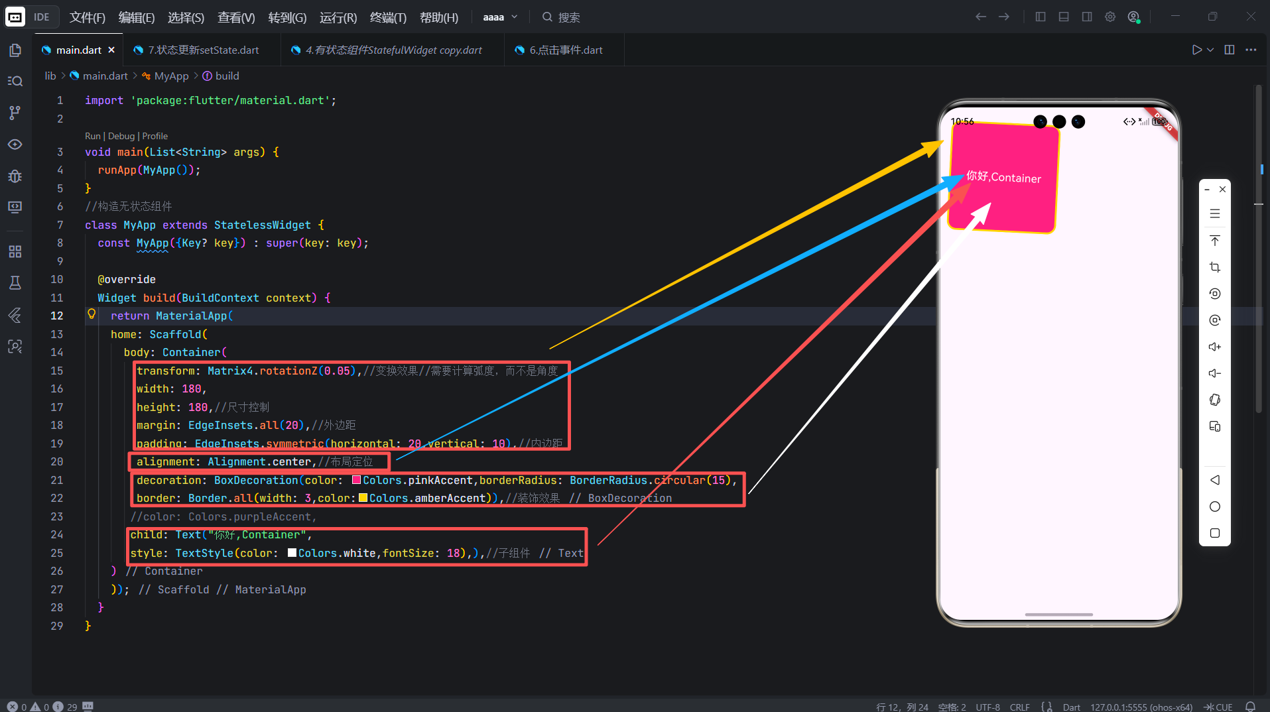1270x712 pixels.
Task: Open the code linter brush icon
Action: point(15,315)
